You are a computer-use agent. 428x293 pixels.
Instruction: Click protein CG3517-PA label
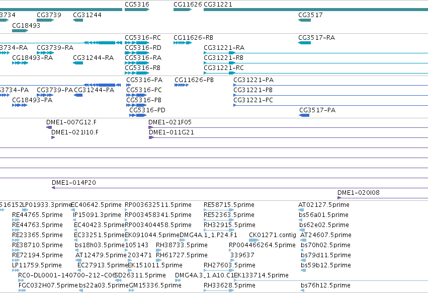point(317,110)
